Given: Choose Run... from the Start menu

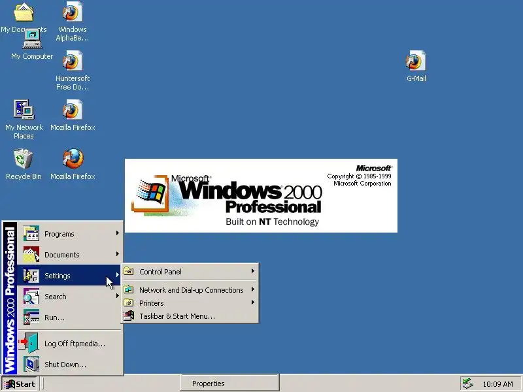Looking at the screenshot, I should click(69, 318).
